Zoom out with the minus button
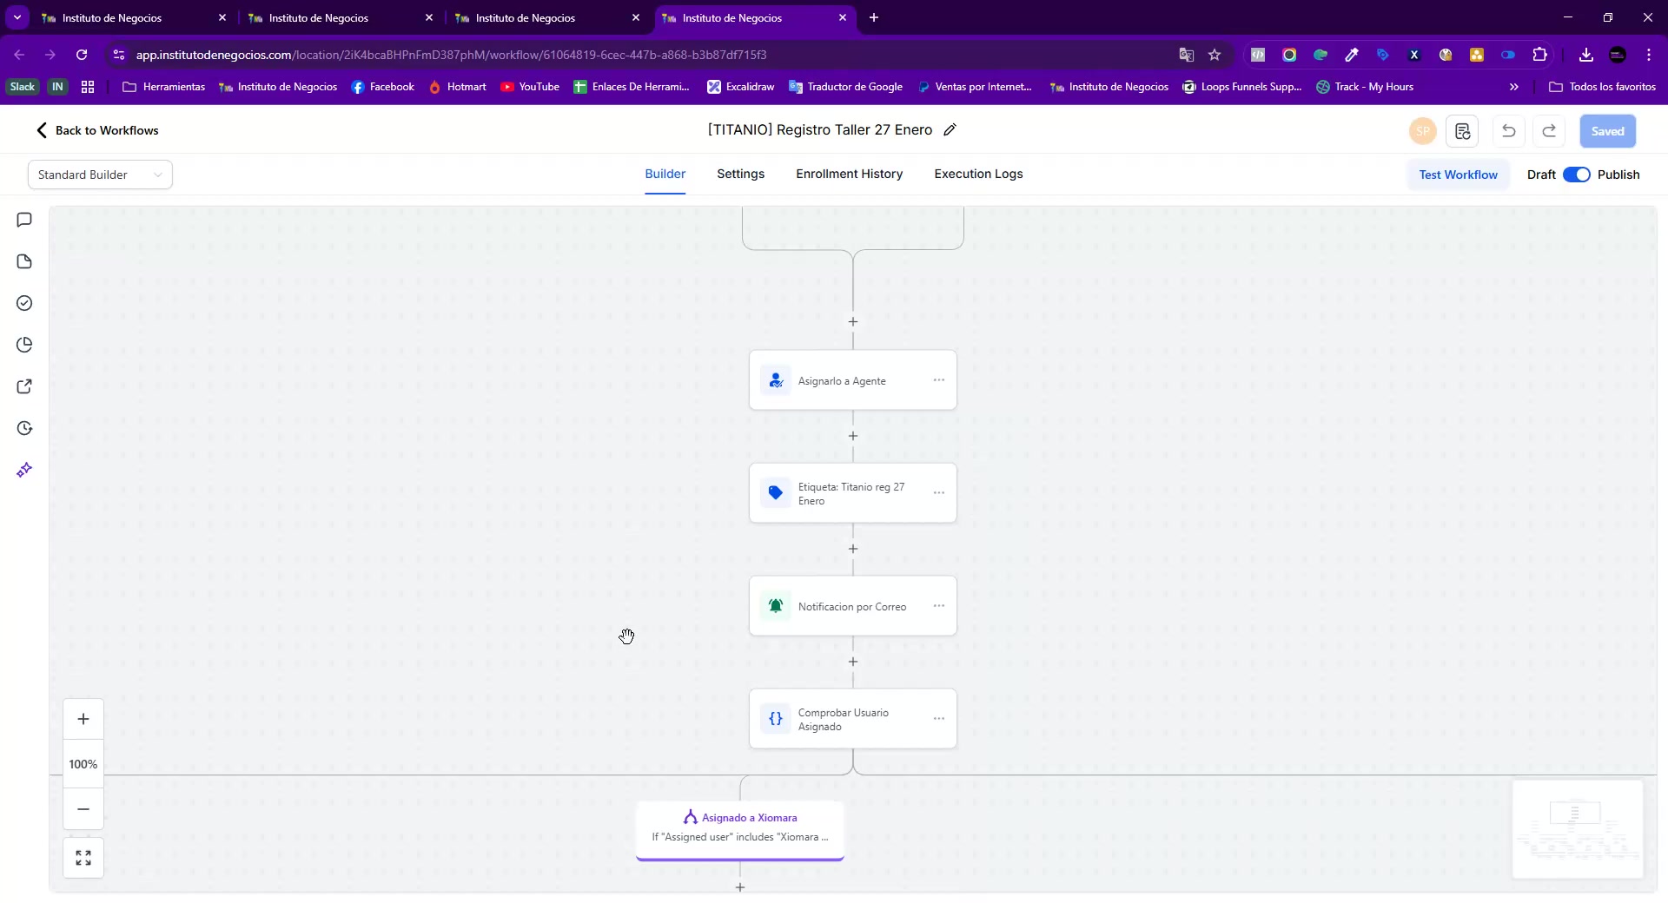 [x=83, y=809]
